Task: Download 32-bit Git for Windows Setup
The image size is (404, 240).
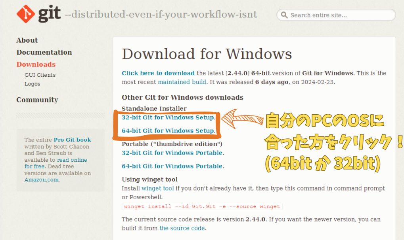Action: (168, 117)
